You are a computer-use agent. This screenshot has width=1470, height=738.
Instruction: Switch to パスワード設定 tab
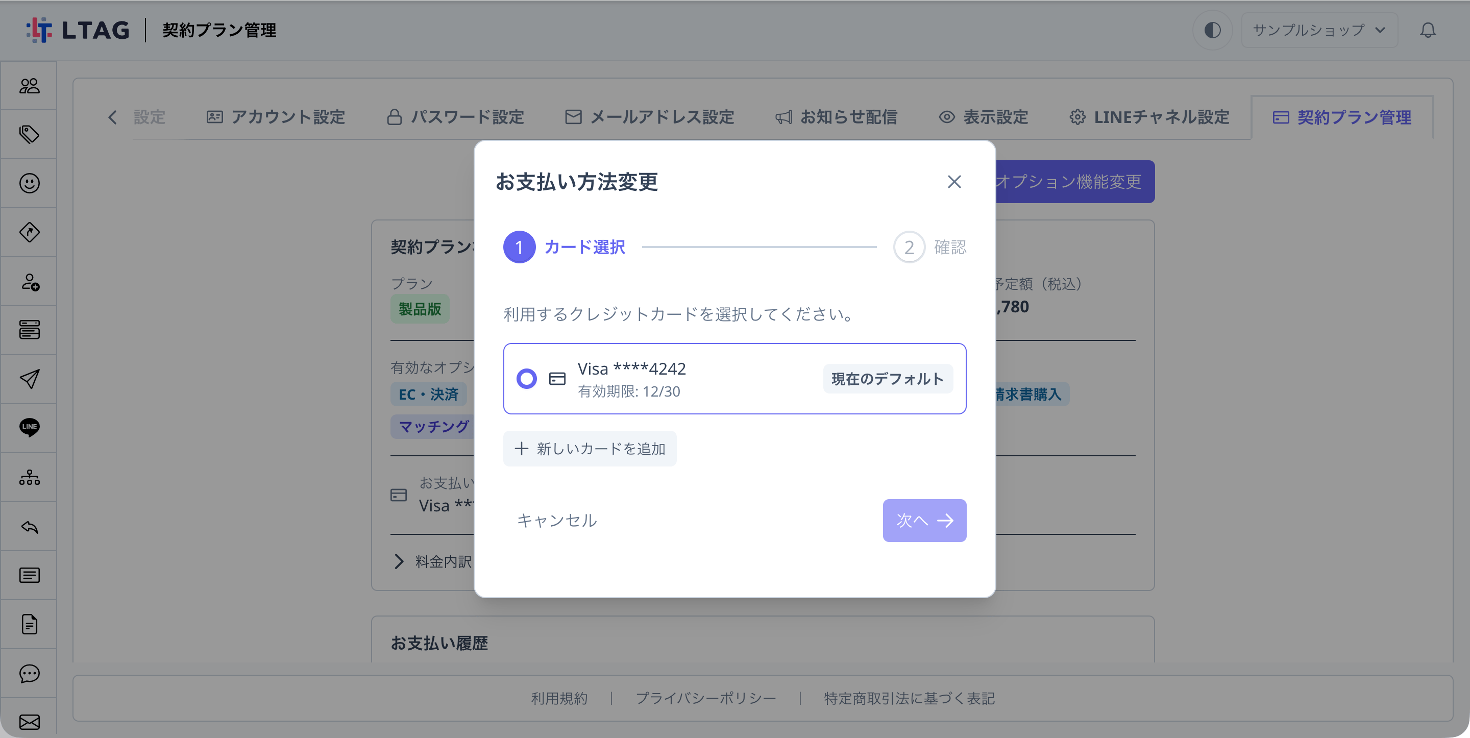point(455,117)
